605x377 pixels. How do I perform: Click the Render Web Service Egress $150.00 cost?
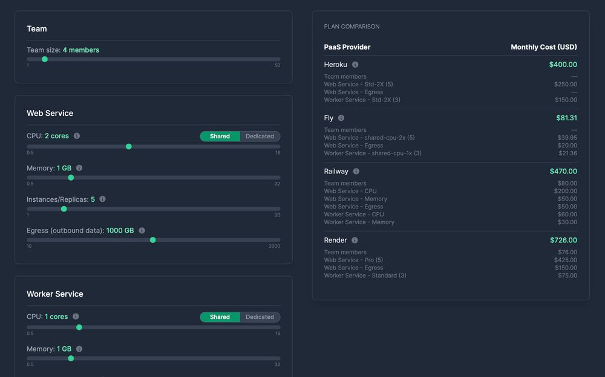tap(566, 268)
